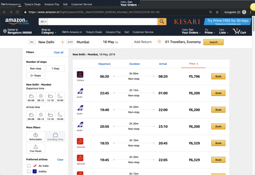Expand the Try Prime dropdown
The height and width of the screenshot is (175, 255).
210,31
